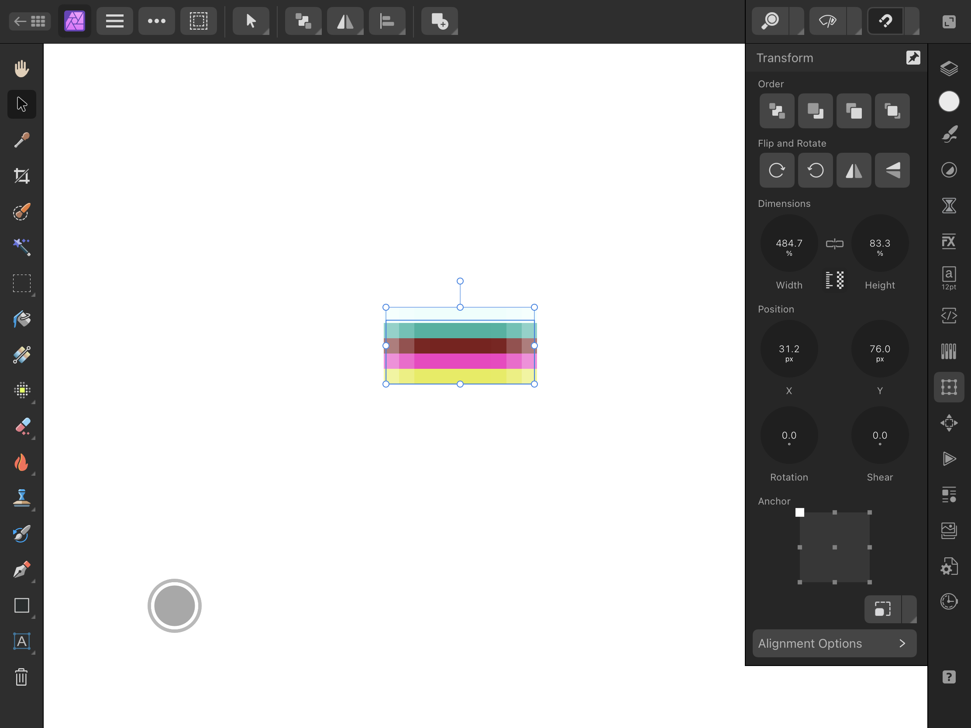
Task: Expand the dropdown next to transform-objects button
Action: [909, 609]
